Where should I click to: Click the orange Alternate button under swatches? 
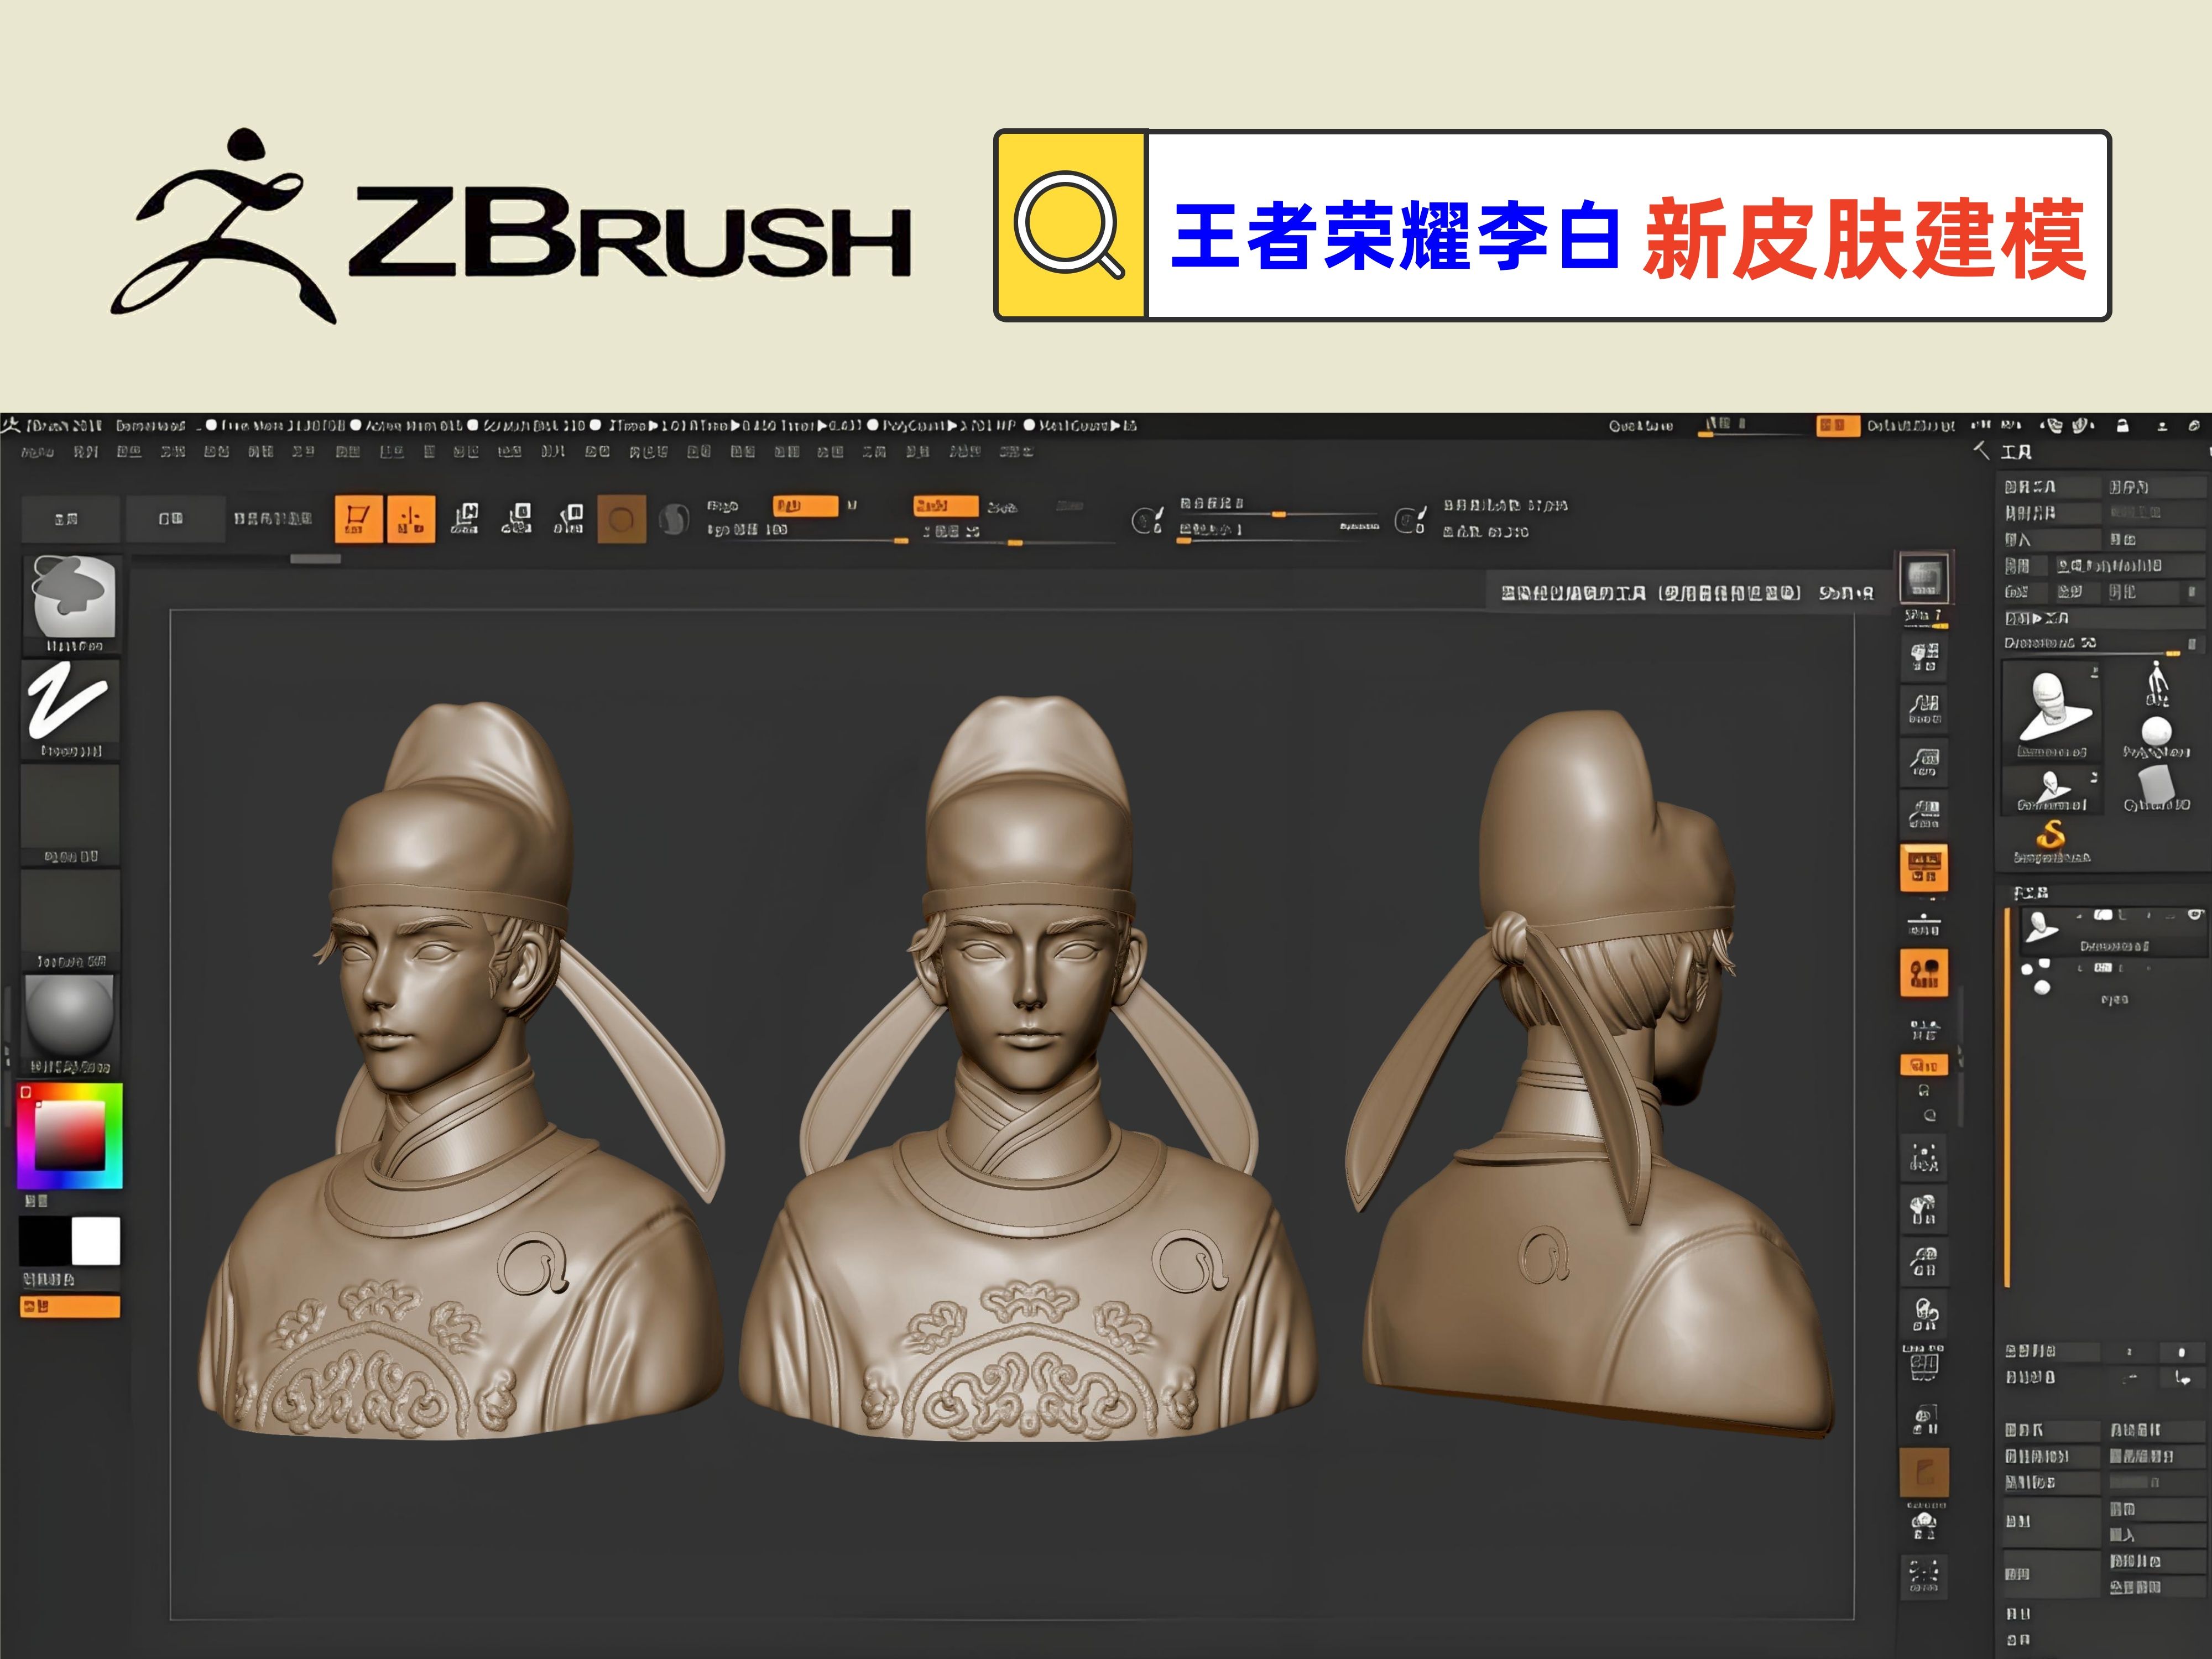70,1307
